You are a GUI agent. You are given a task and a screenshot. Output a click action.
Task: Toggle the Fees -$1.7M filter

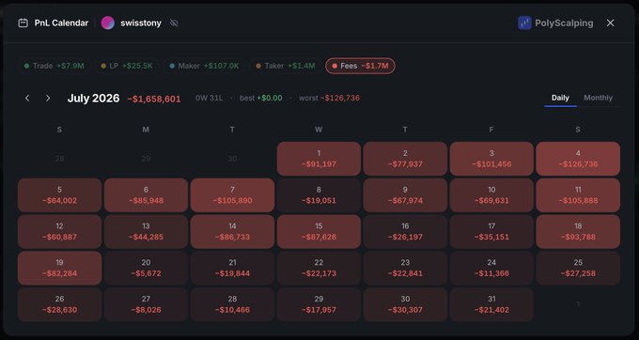pyautogui.click(x=360, y=66)
